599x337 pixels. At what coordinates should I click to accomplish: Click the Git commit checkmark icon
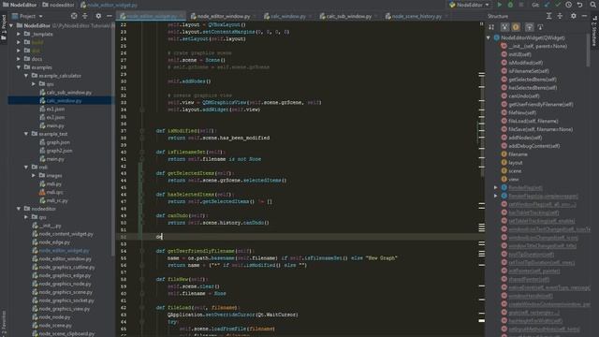558,5
